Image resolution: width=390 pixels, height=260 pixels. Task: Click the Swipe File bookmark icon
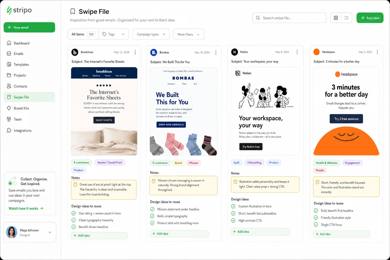click(x=73, y=11)
